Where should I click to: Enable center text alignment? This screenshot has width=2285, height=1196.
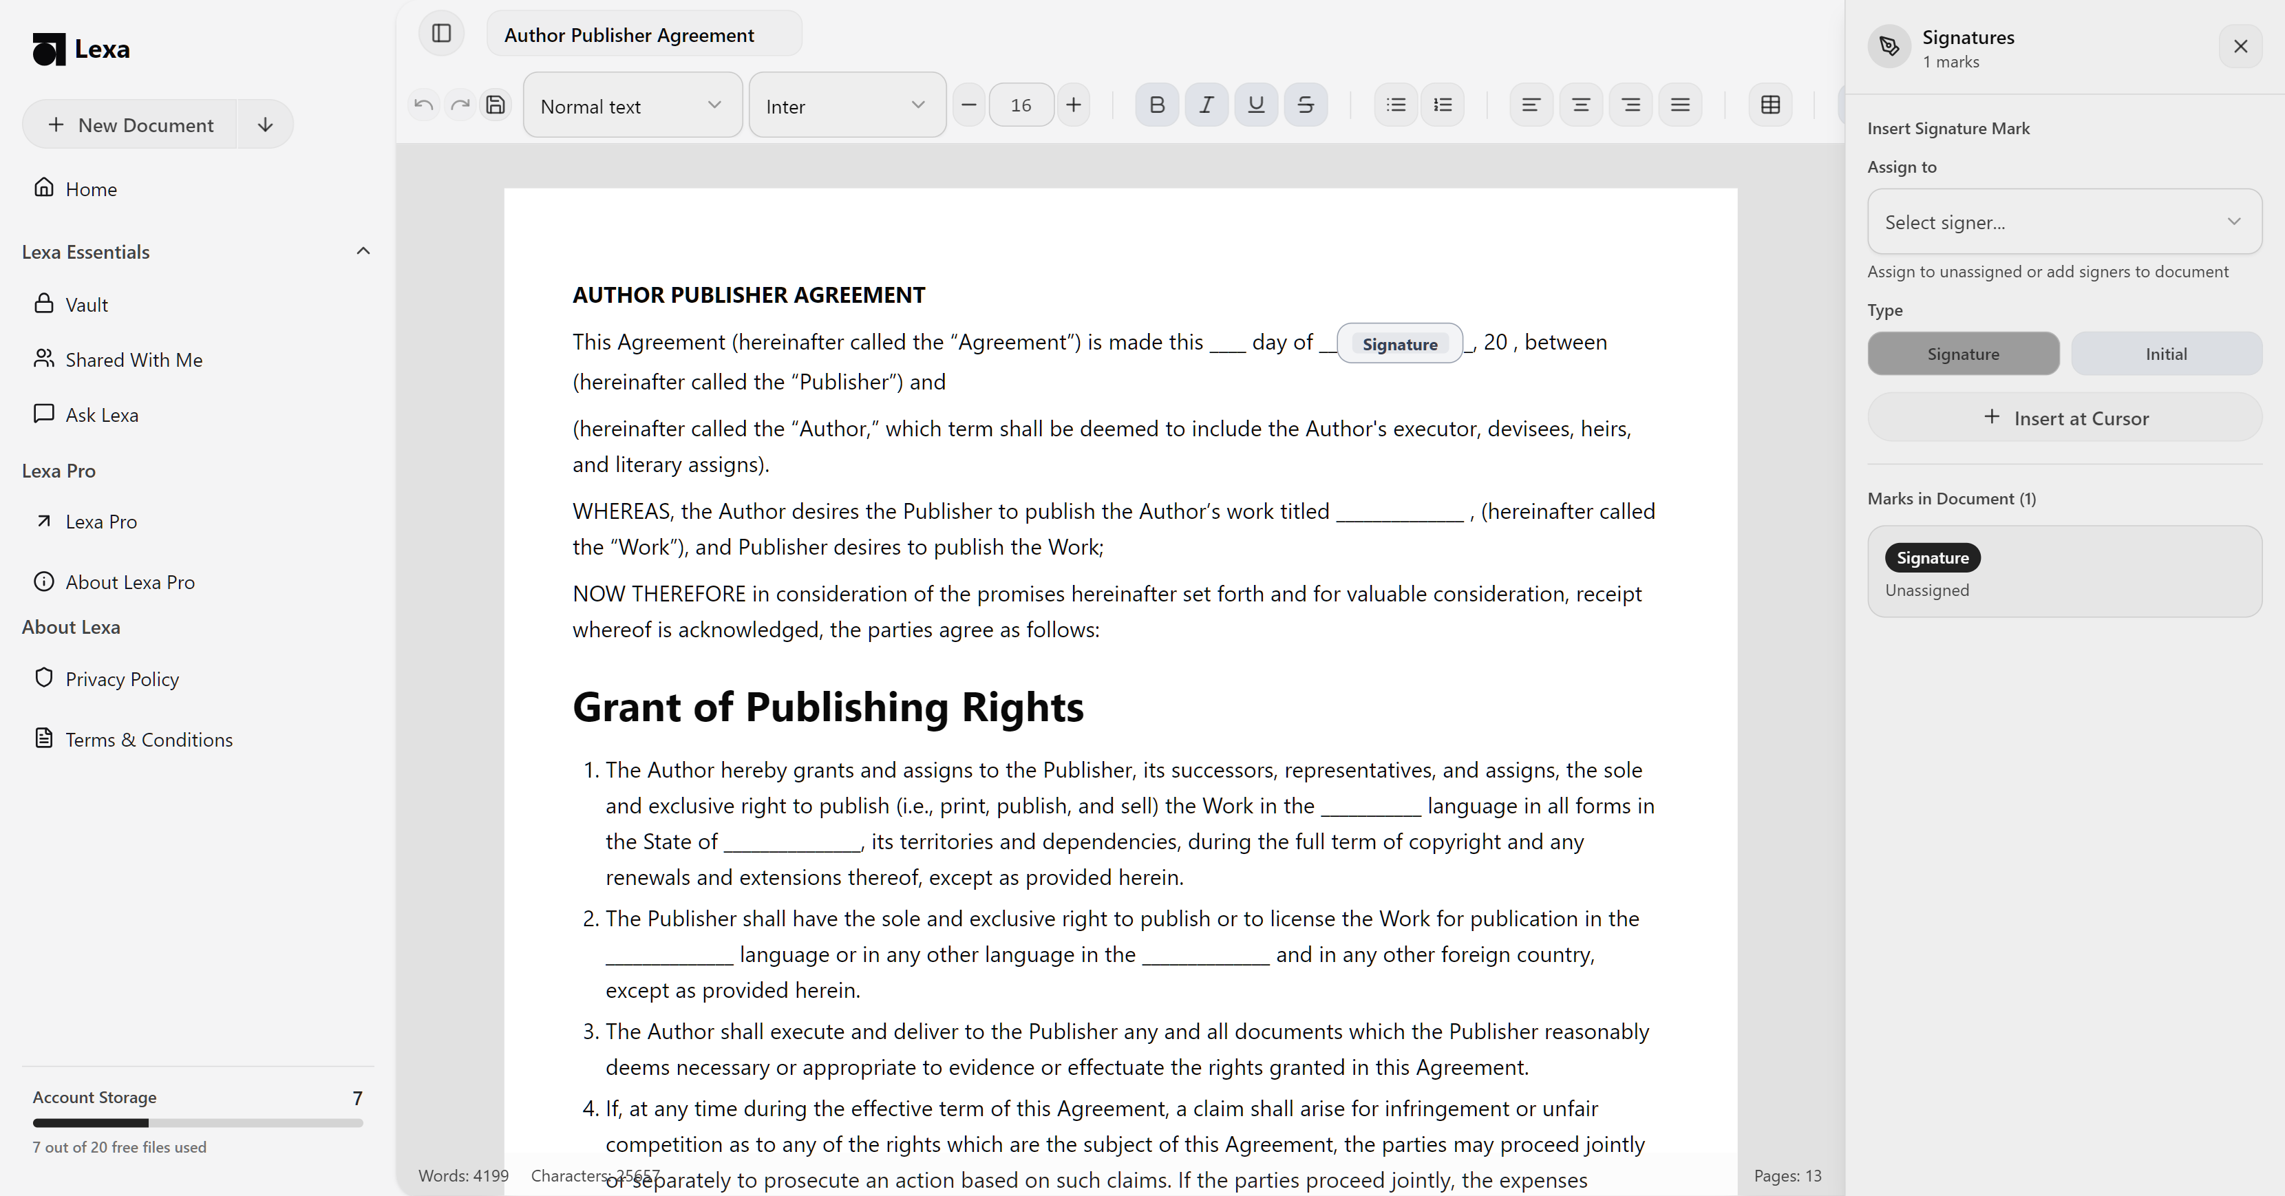1581,105
